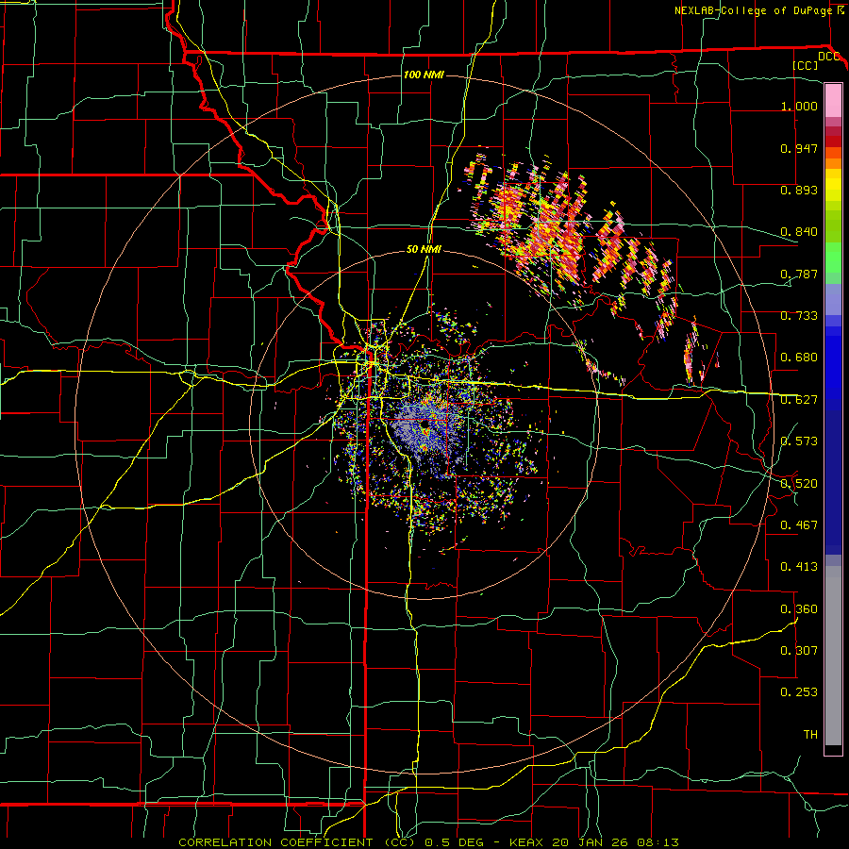Select the 0.840 scale value
The width and height of the screenshot is (849, 849).
pyautogui.click(x=799, y=232)
